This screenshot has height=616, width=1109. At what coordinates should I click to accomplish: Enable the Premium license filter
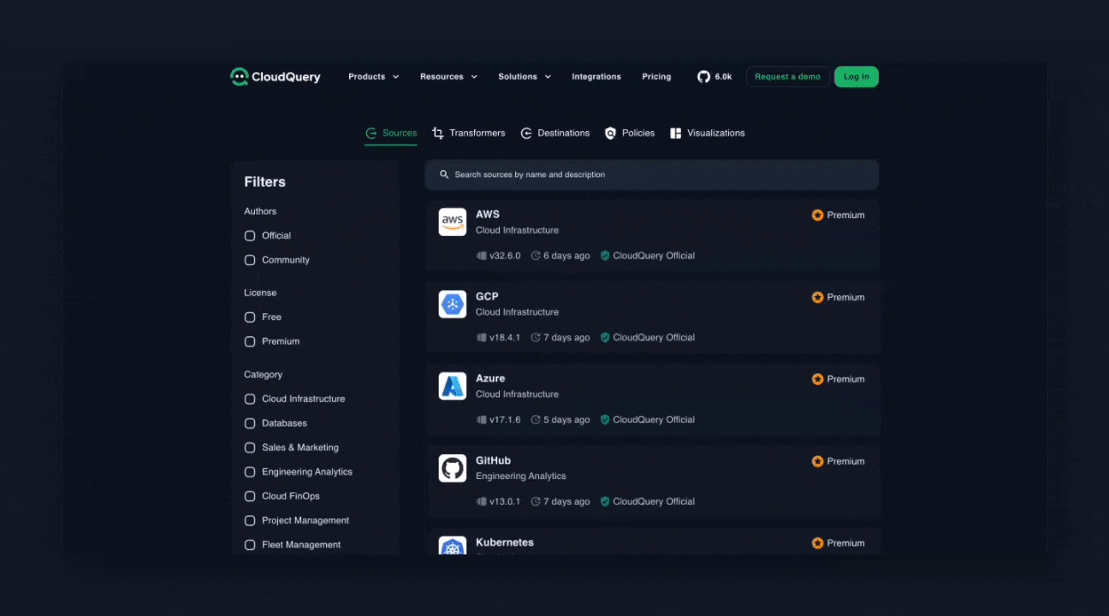point(250,341)
